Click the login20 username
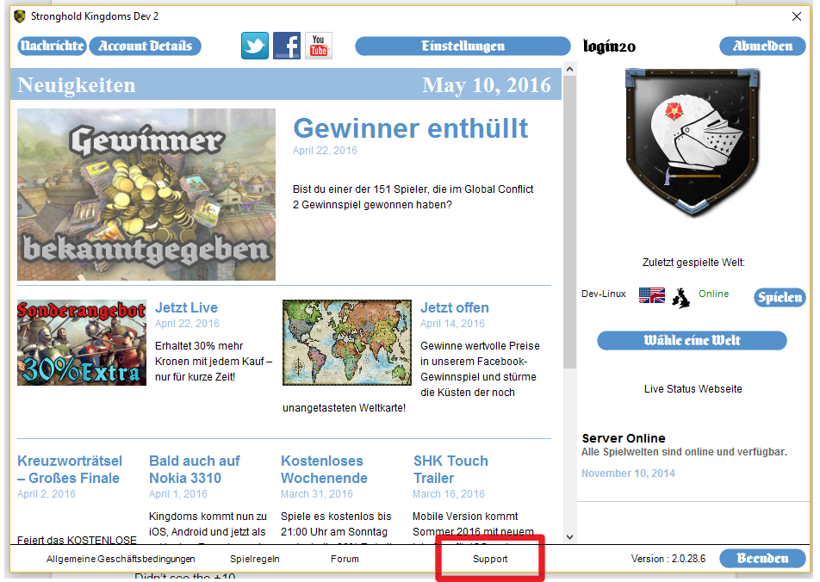 609,46
